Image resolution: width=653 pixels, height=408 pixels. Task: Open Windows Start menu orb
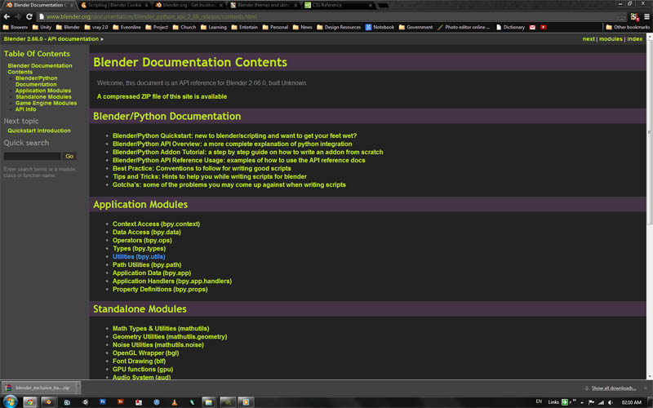coord(10,401)
